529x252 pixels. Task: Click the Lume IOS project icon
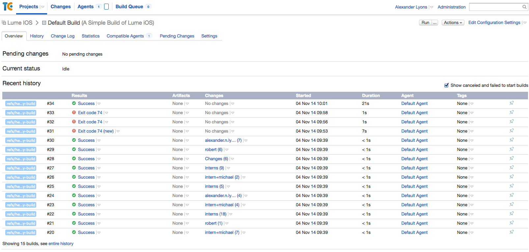4,23
